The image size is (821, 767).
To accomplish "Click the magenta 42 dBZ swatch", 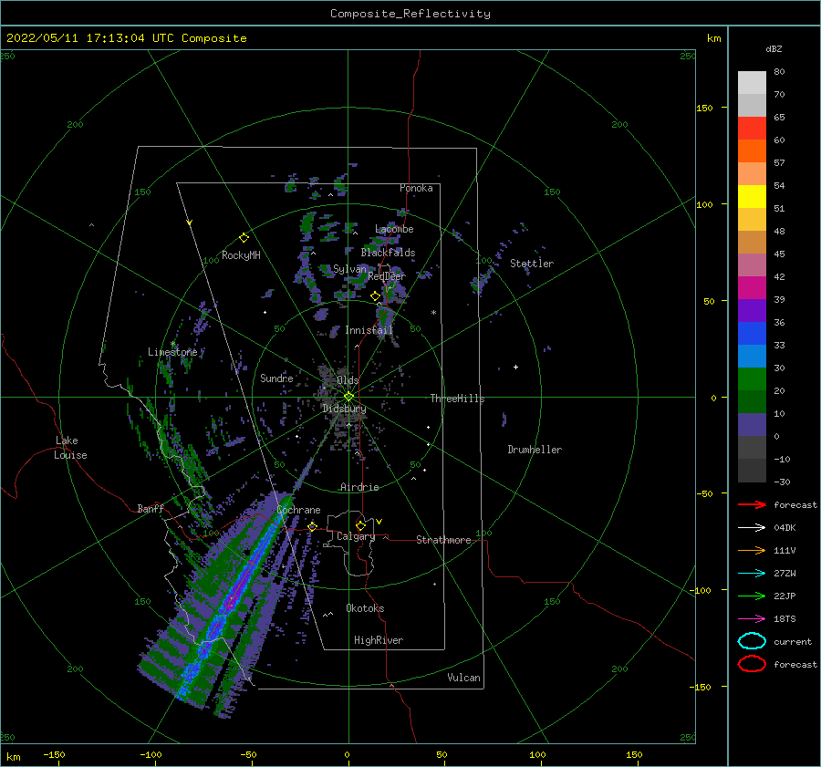I will coord(752,287).
